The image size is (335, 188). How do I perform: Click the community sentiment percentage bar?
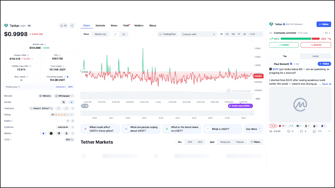click(x=300, y=39)
